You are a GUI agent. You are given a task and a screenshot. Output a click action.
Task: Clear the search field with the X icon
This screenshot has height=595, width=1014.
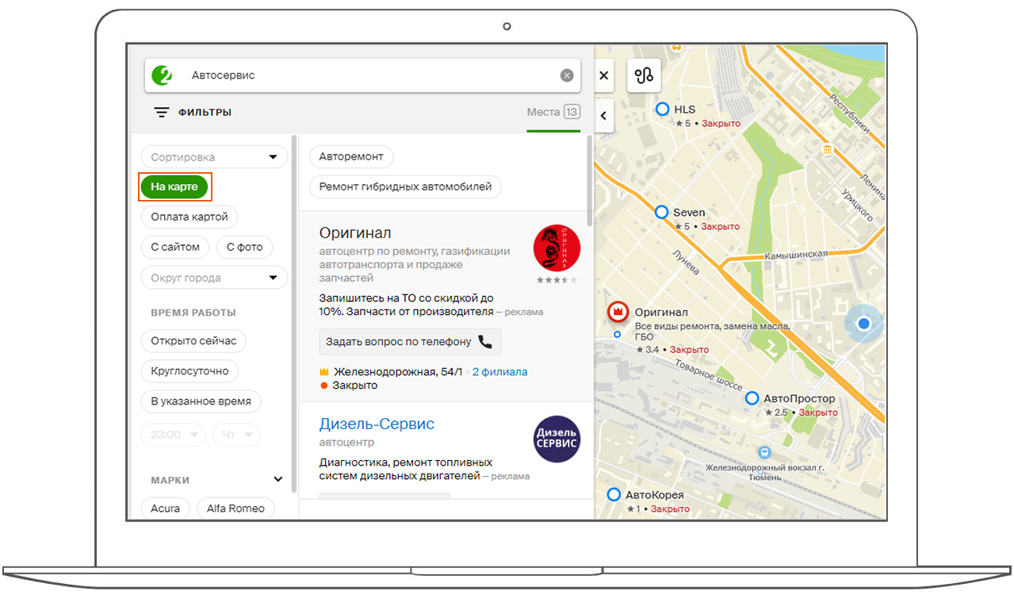tap(567, 75)
